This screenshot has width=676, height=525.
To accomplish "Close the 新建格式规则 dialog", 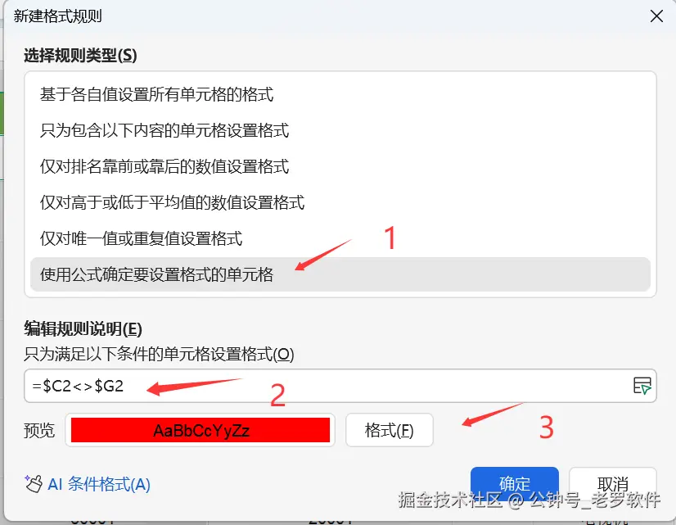I will (656, 16).
